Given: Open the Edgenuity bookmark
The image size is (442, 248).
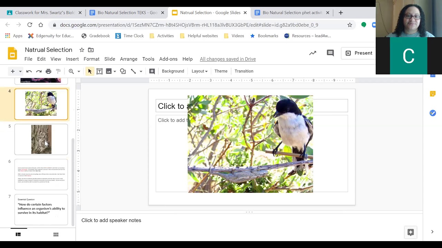Looking at the screenshot, I should (51, 36).
